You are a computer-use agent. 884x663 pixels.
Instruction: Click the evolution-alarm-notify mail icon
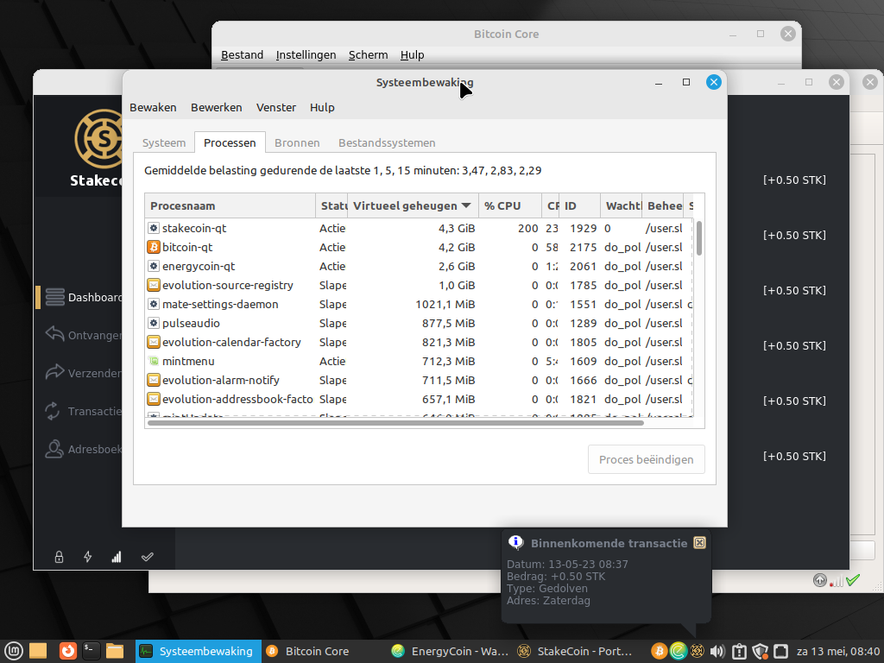point(154,380)
